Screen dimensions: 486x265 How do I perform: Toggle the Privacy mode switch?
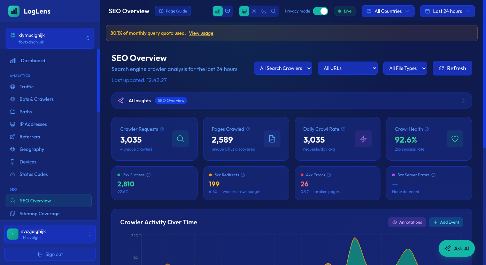coord(321,11)
